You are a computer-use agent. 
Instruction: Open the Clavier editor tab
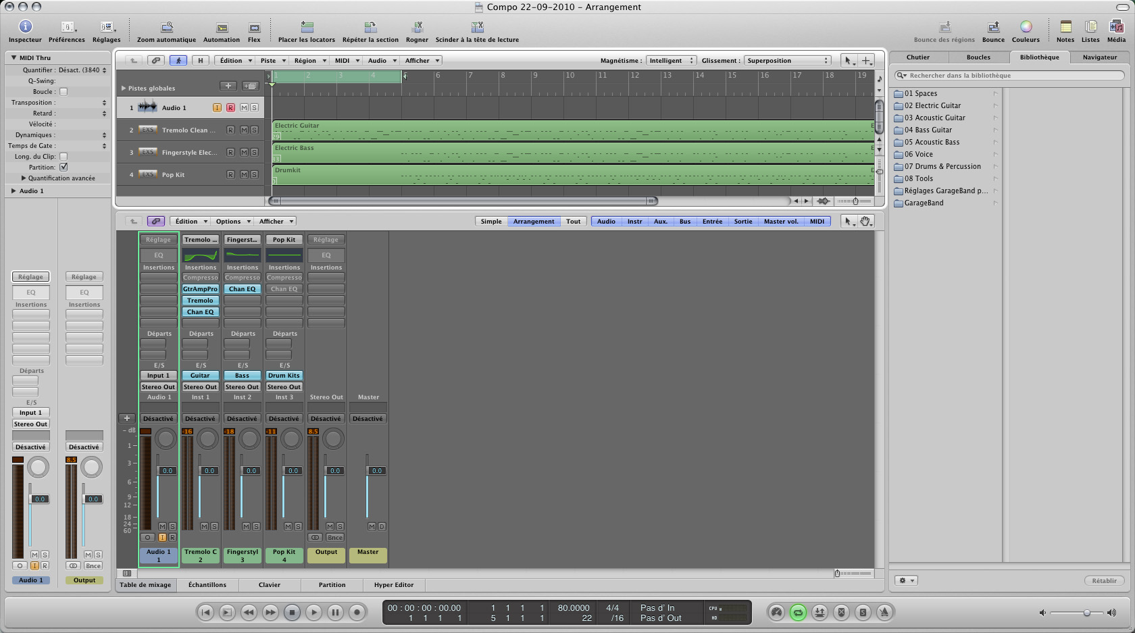pos(269,585)
